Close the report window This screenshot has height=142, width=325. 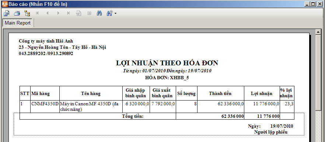(319, 4)
